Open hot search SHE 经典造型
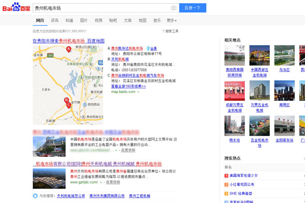 [241, 193]
